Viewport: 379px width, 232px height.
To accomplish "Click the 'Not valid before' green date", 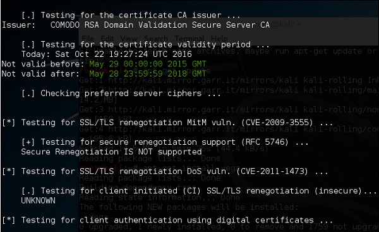I will point(148,64).
